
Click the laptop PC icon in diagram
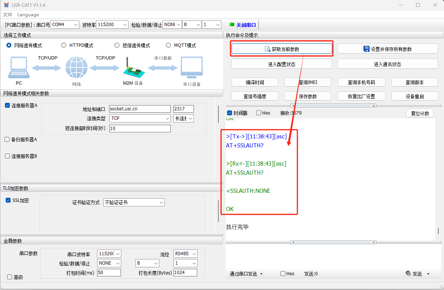pos(18,68)
